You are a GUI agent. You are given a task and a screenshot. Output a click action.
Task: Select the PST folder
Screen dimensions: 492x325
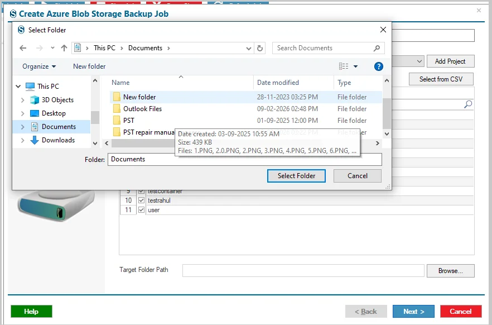point(129,121)
